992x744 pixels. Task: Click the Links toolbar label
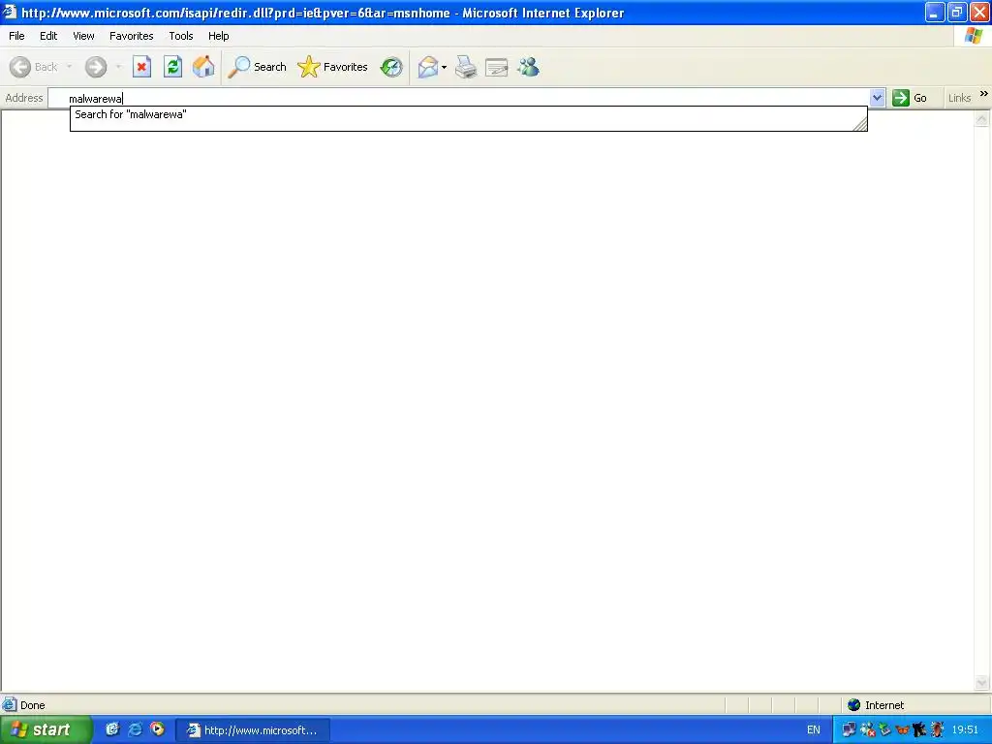coord(959,98)
